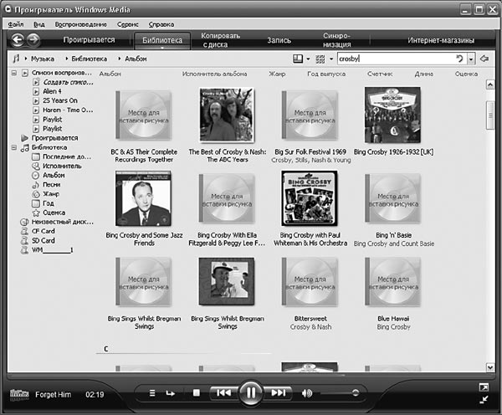Click the Проигрывается play icon in tree
The width and height of the screenshot is (502, 415).
[24, 138]
